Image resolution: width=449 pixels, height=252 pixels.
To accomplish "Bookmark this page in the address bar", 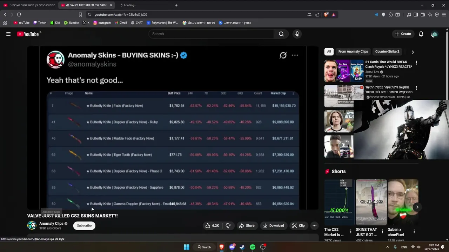I will (80, 15).
